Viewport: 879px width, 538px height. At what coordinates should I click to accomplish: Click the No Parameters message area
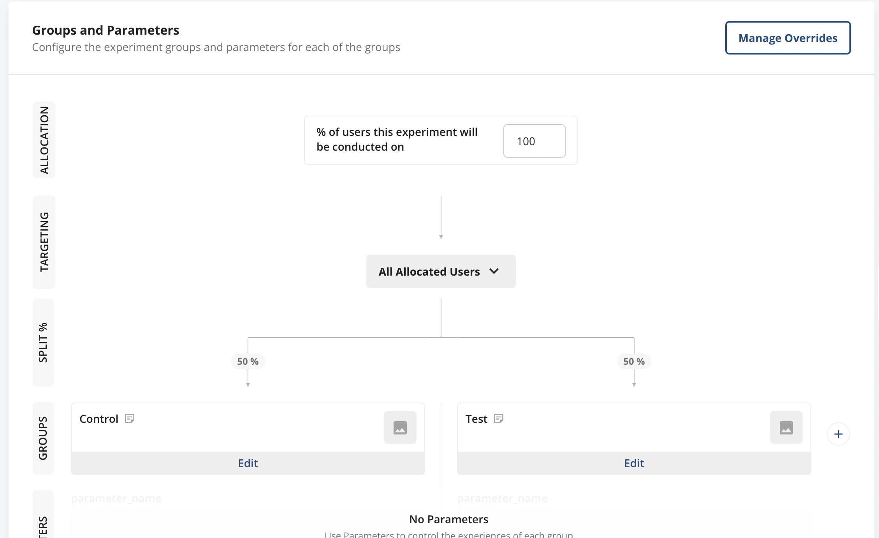tap(448, 519)
